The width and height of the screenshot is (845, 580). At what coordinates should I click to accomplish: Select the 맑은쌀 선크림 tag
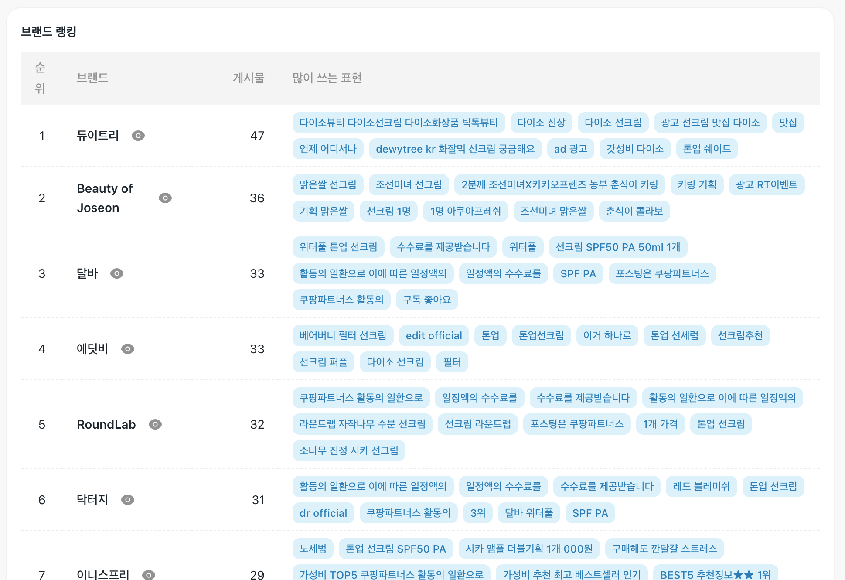coord(328,184)
